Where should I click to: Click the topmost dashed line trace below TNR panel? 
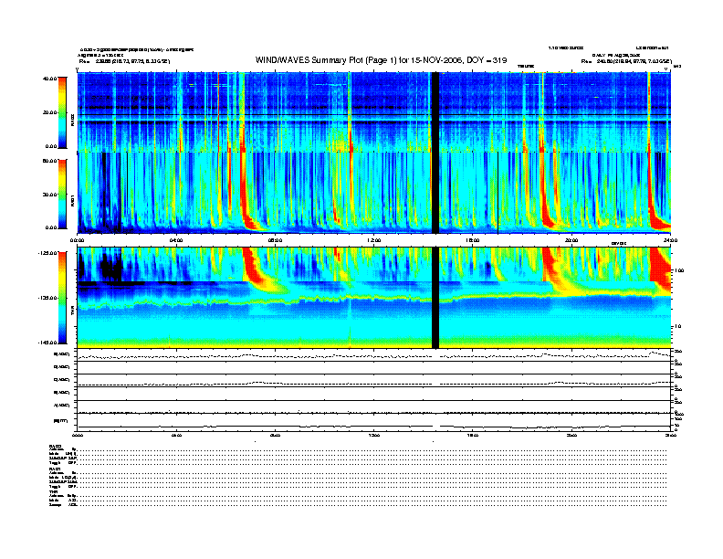click(x=374, y=355)
